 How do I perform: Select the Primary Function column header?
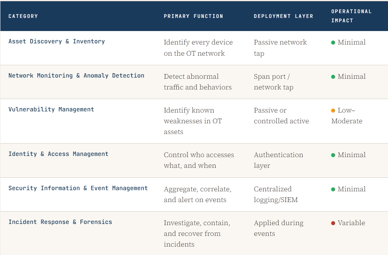point(193,16)
